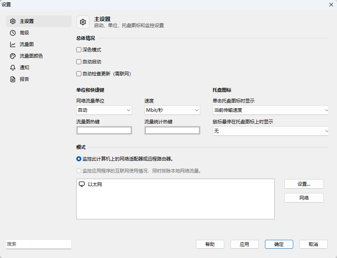The width and height of the screenshot is (337, 258).
Task: Click the 取消 button
Action: pos(313,244)
